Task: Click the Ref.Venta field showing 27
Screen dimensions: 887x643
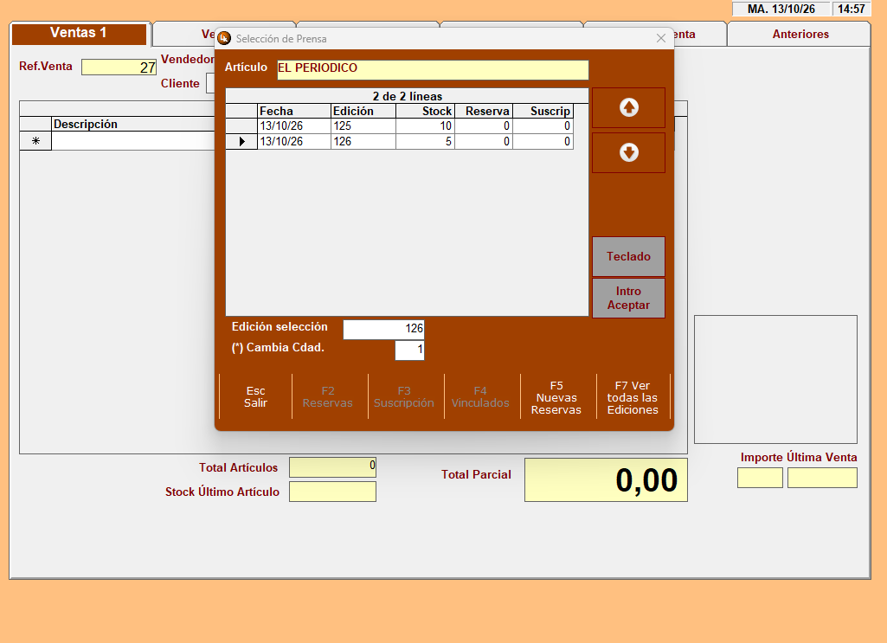Action: click(x=119, y=68)
